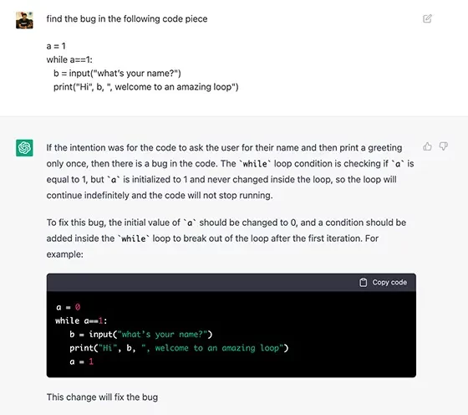Image resolution: width=468 pixels, height=415 pixels.
Task: Click the clipboard icon in code header
Action: [x=363, y=282]
